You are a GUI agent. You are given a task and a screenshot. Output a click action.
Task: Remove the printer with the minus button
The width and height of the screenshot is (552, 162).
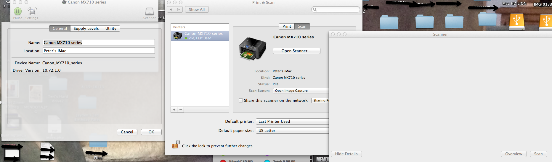(181, 110)
